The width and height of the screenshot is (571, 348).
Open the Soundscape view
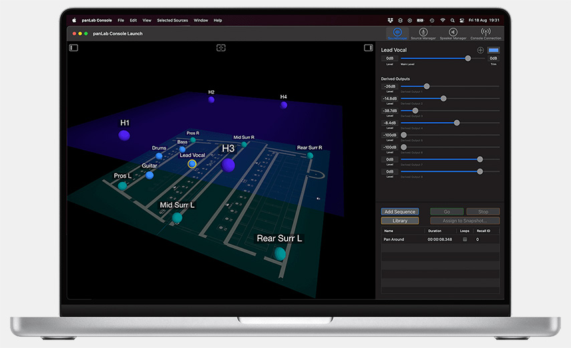coord(397,33)
